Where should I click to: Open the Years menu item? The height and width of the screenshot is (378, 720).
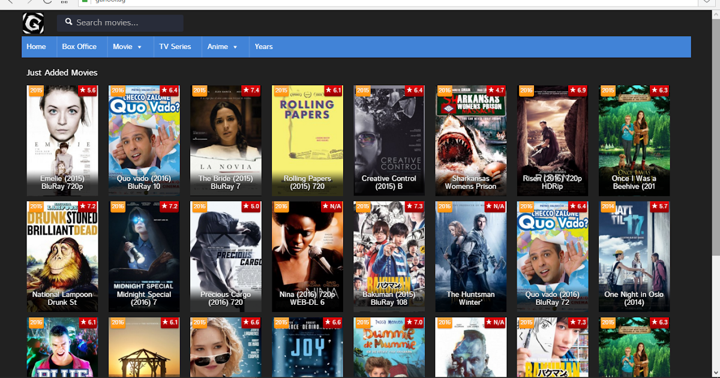(263, 47)
